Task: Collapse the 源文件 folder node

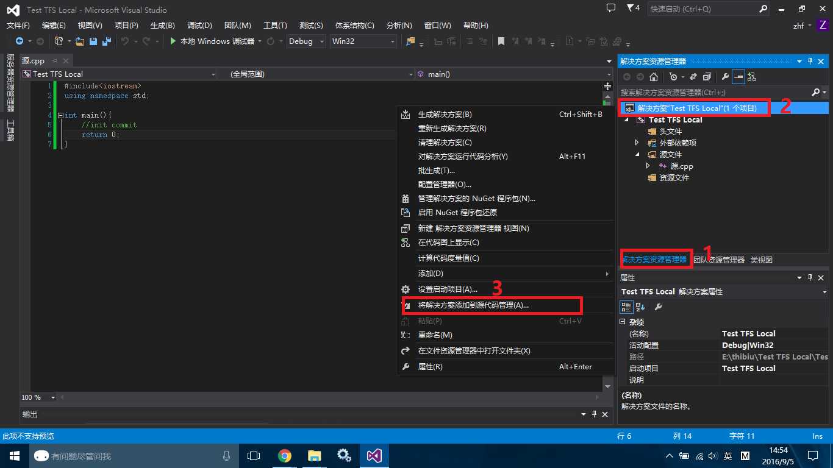Action: [x=638, y=155]
